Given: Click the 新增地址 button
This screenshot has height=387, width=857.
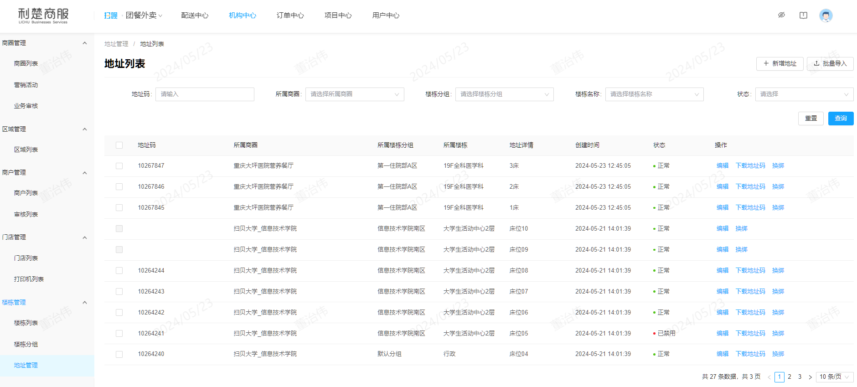Looking at the screenshot, I should pyautogui.click(x=780, y=64).
